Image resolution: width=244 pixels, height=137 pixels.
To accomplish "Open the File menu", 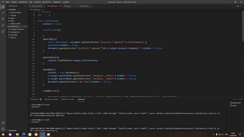I will 7,2.
